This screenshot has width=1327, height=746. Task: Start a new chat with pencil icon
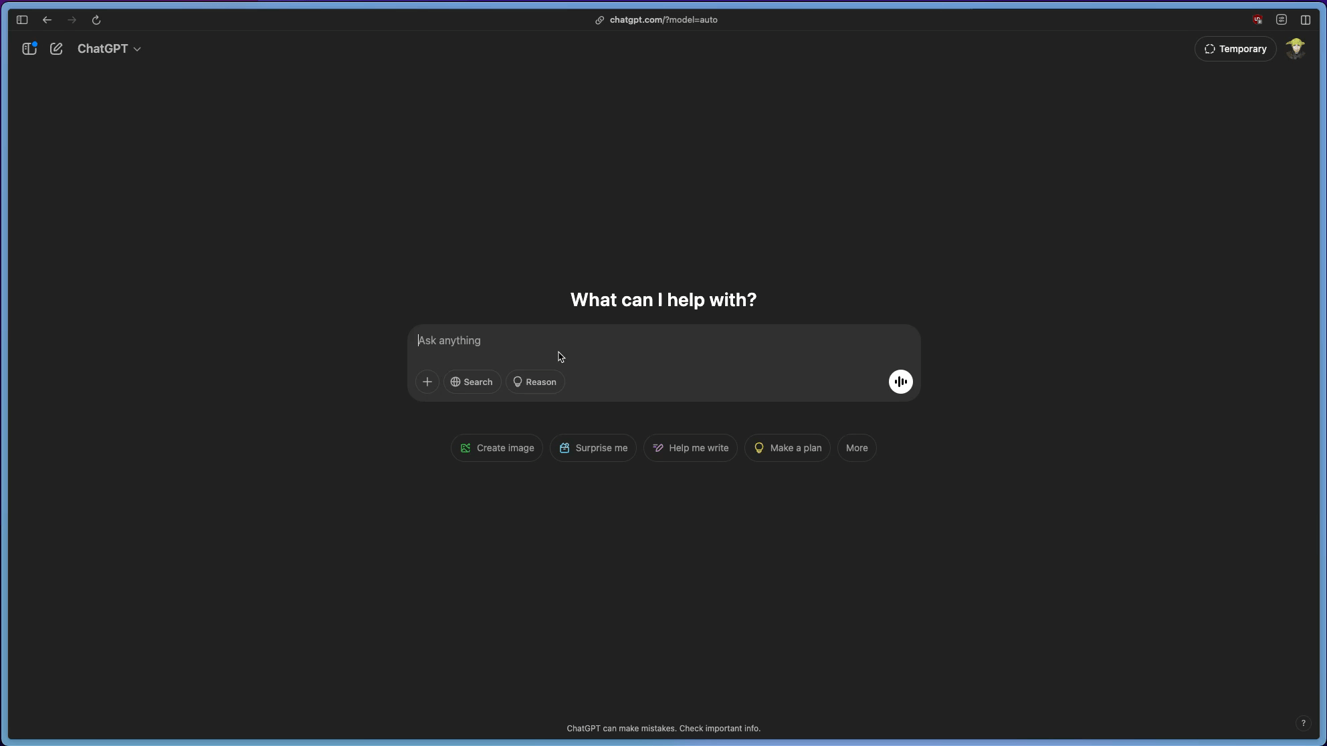(x=56, y=49)
